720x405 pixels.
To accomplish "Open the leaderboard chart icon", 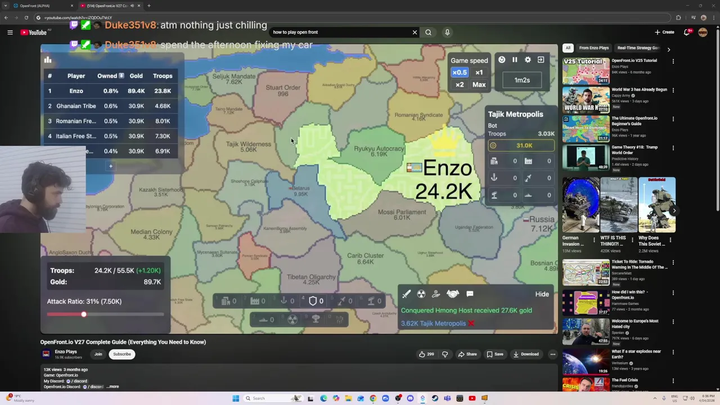I will point(48,60).
